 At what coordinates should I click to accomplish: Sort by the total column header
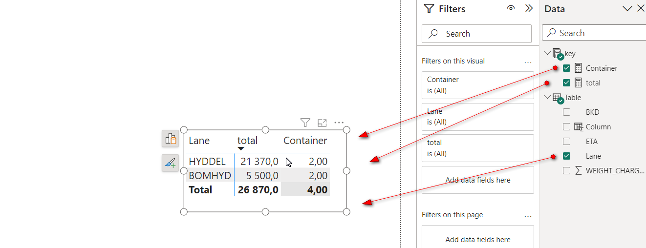point(247,141)
